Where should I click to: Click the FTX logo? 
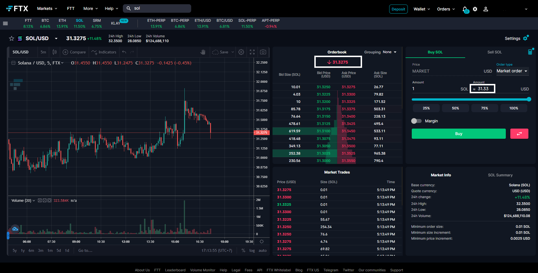pyautogui.click(x=17, y=9)
